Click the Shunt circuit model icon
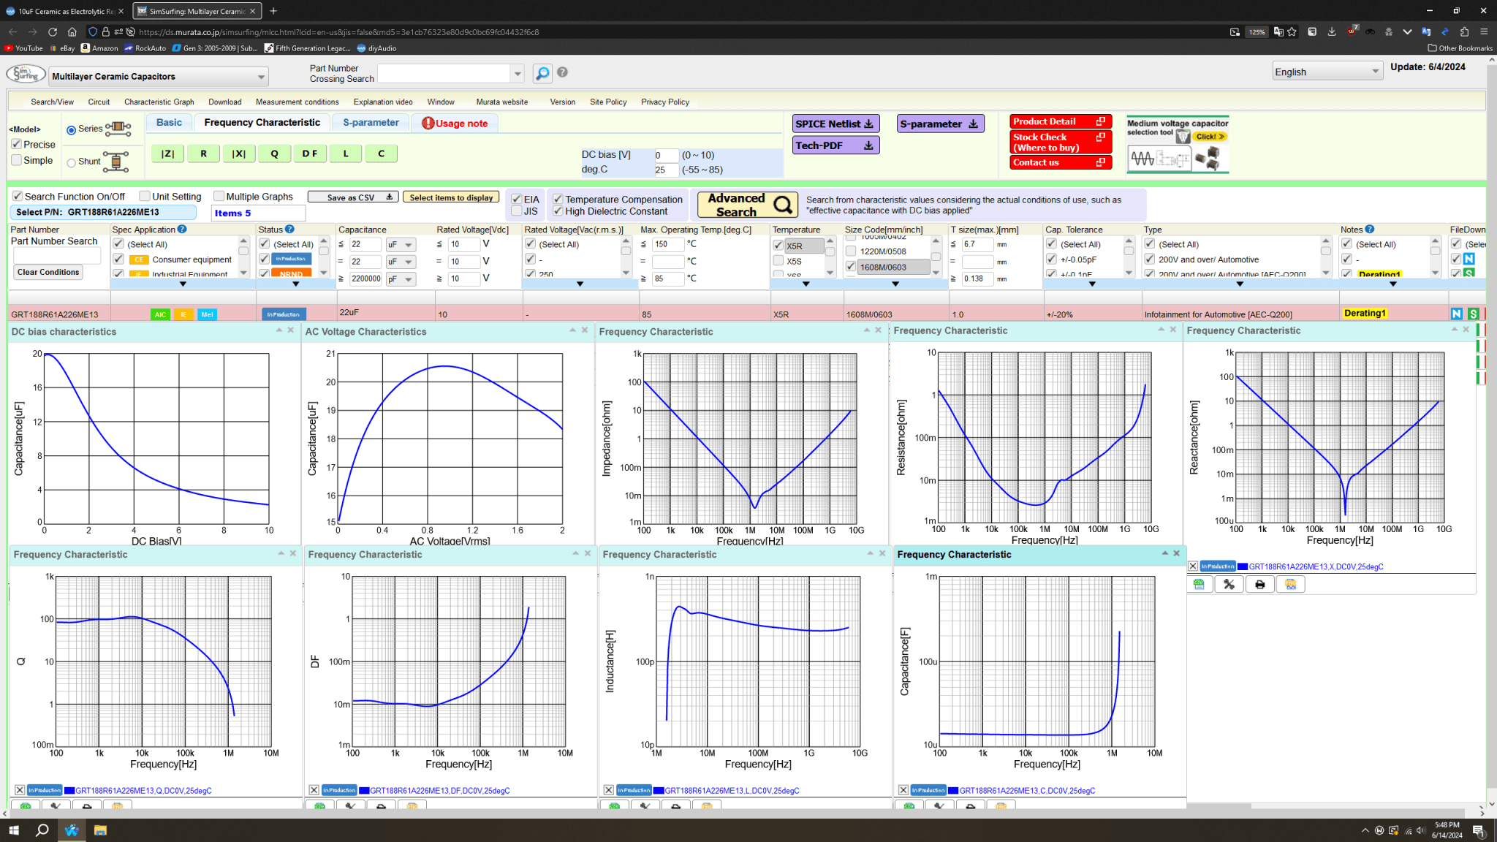Viewport: 1497px width, 842px height. pos(116,162)
